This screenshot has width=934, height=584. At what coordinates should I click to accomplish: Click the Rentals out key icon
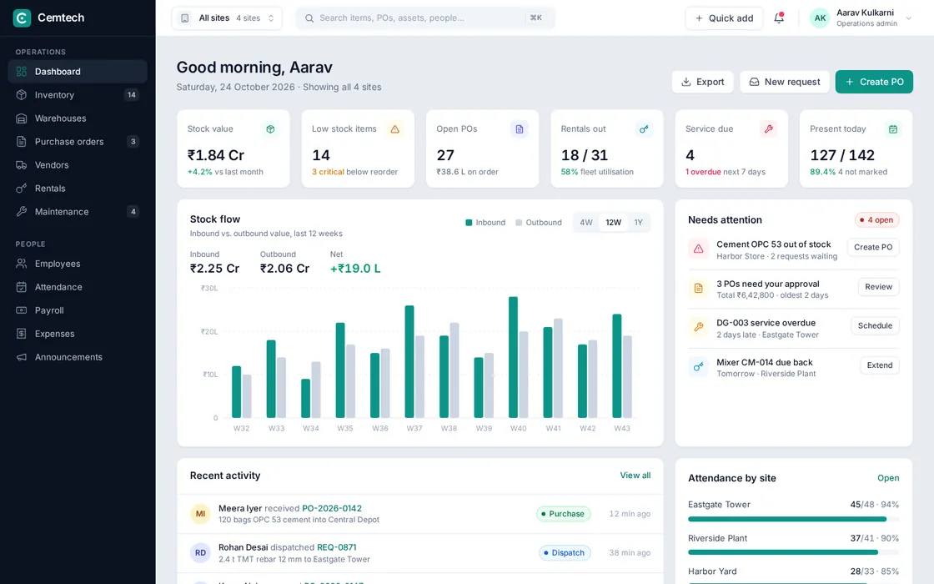(644, 128)
